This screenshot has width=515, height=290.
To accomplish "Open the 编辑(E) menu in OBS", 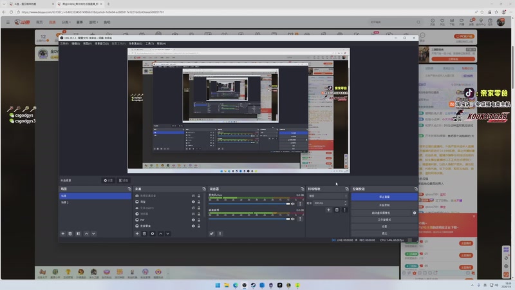I will coord(76,43).
